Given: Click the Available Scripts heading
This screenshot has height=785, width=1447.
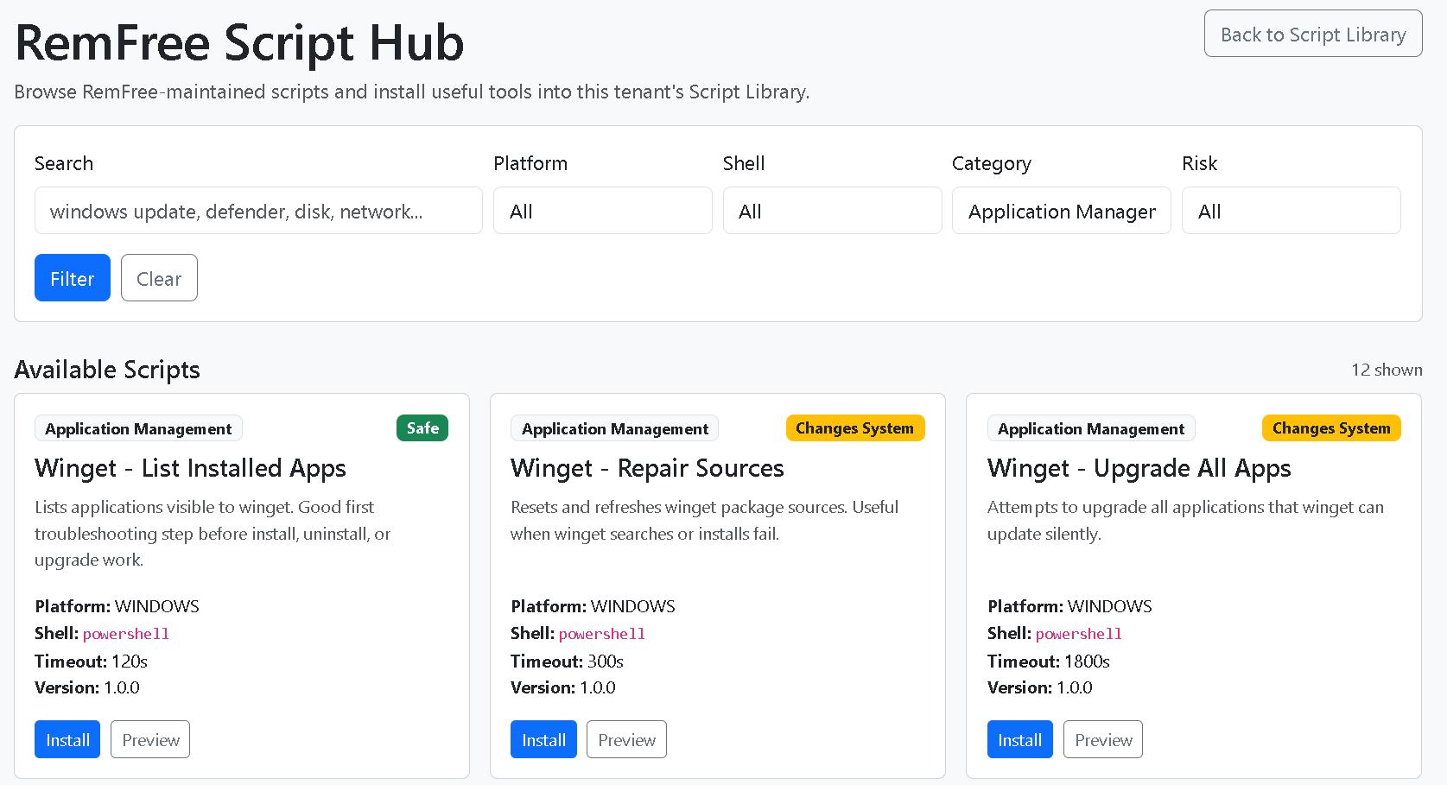Looking at the screenshot, I should pyautogui.click(x=107, y=370).
